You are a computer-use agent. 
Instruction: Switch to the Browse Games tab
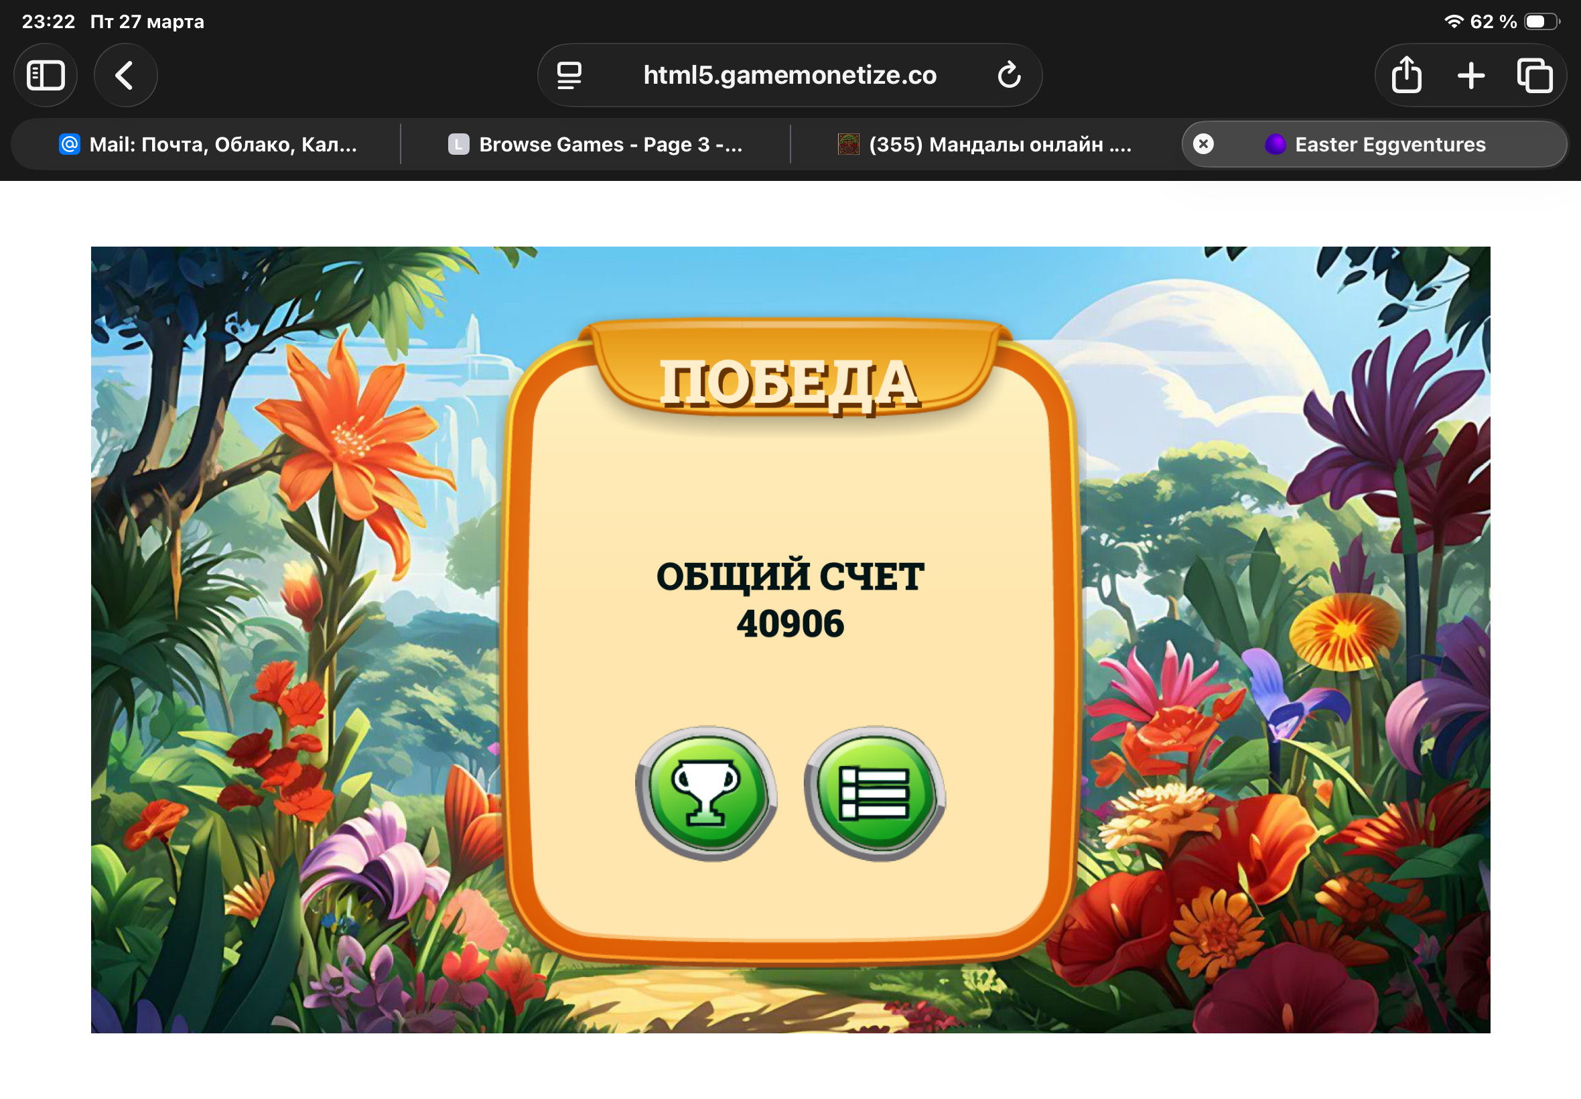[x=596, y=144]
